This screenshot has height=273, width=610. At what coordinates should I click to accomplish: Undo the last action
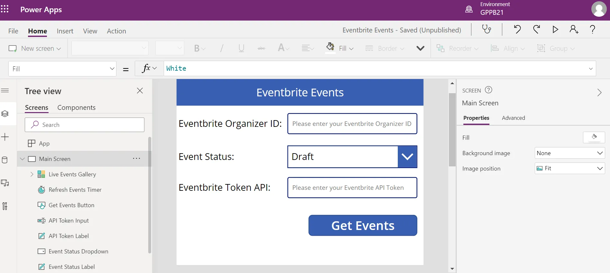pos(517,30)
